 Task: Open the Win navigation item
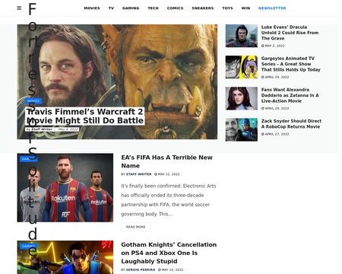245,8
